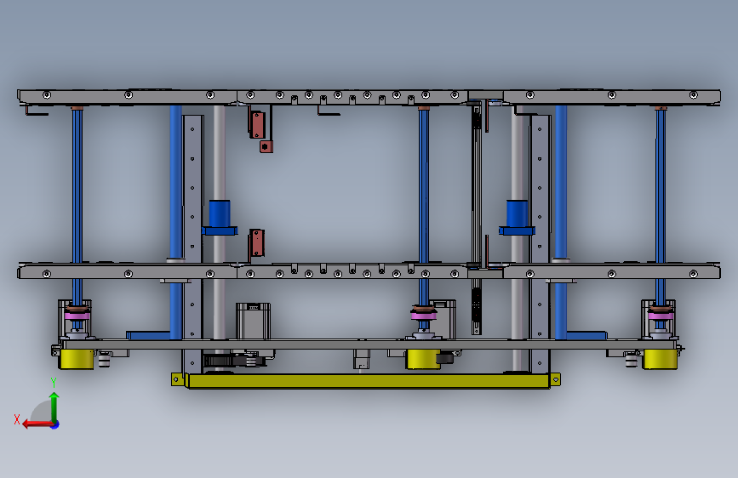Select the grey stepper motor left of center
The width and height of the screenshot is (738, 478).
coord(253,321)
